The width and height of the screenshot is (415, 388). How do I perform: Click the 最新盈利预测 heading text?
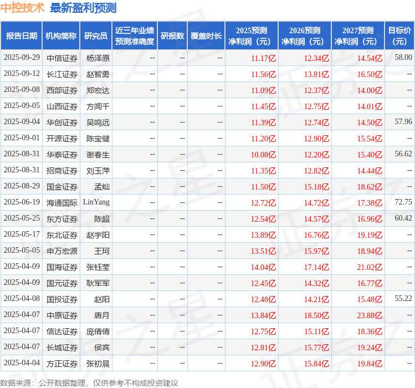click(x=83, y=8)
